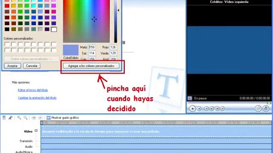Rewind the timeline to the start
The width and height of the screenshot is (273, 153).
point(34,118)
